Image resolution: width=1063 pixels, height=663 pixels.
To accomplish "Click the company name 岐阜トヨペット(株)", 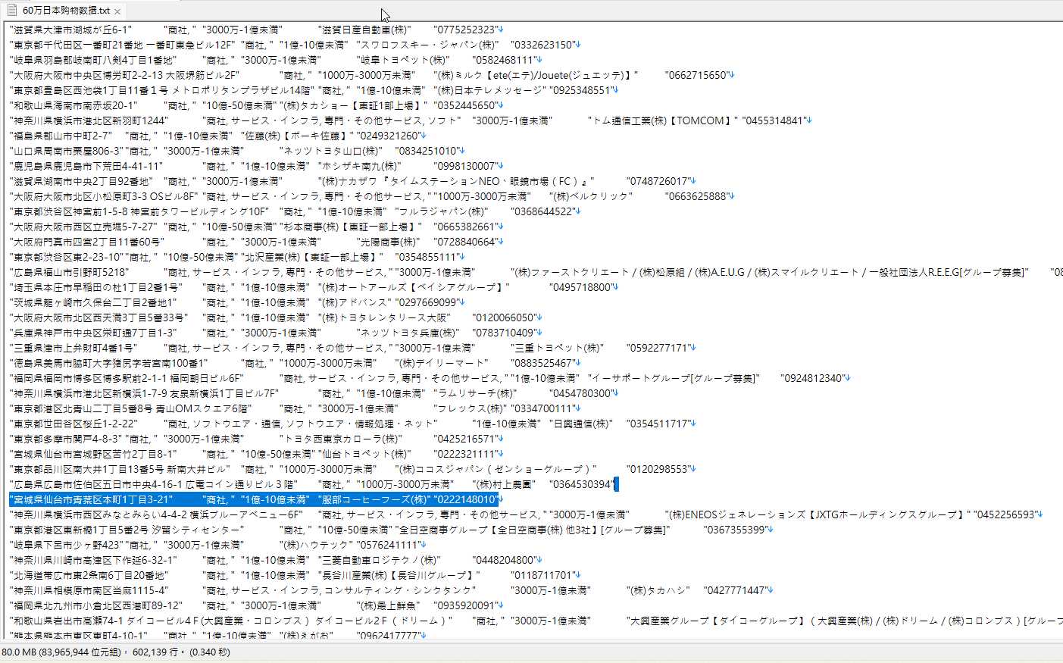I will [403, 60].
